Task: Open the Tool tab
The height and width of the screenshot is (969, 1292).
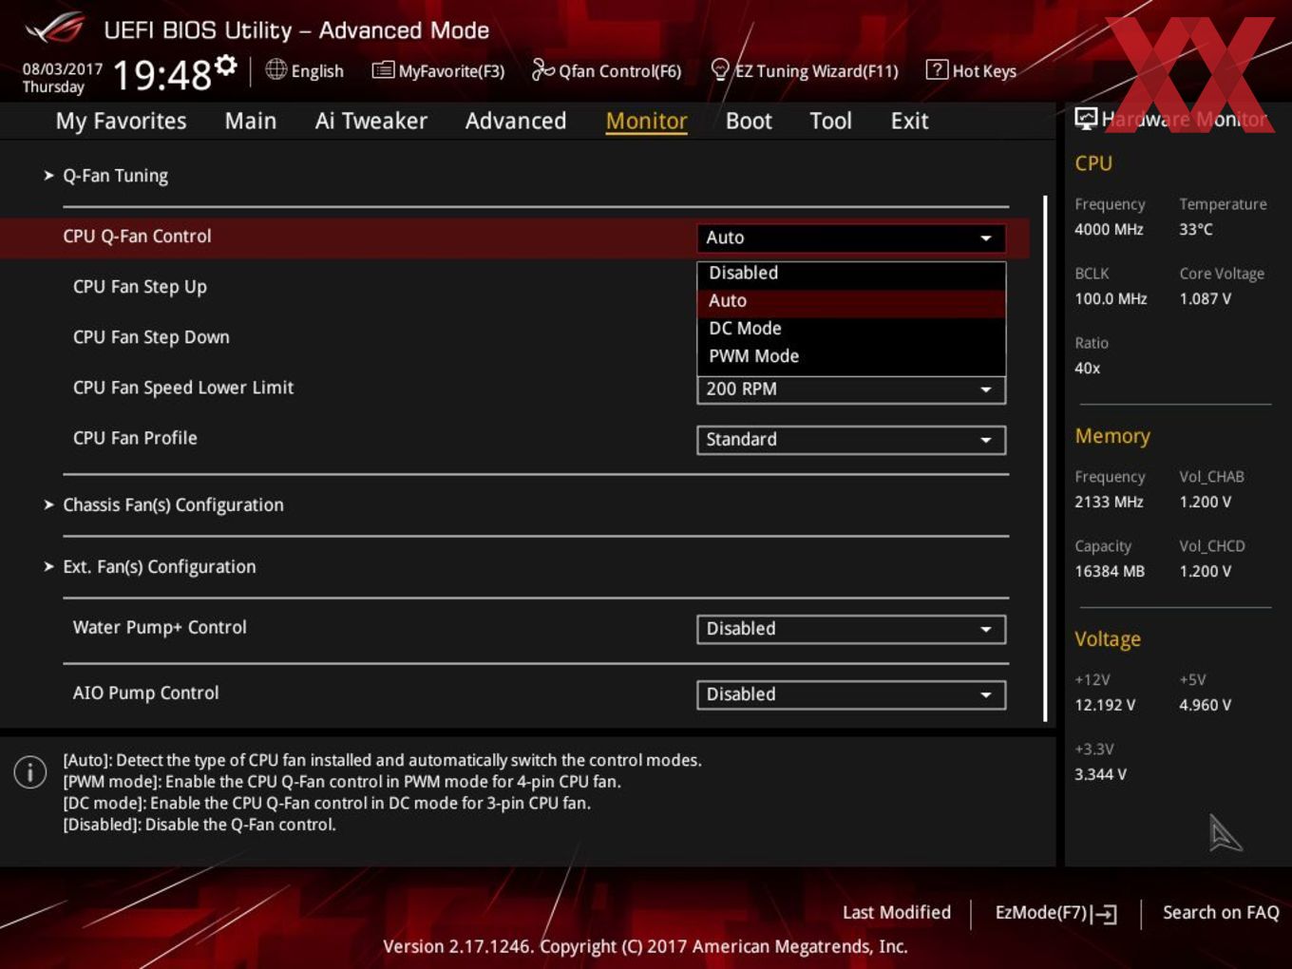Action: coord(830,121)
